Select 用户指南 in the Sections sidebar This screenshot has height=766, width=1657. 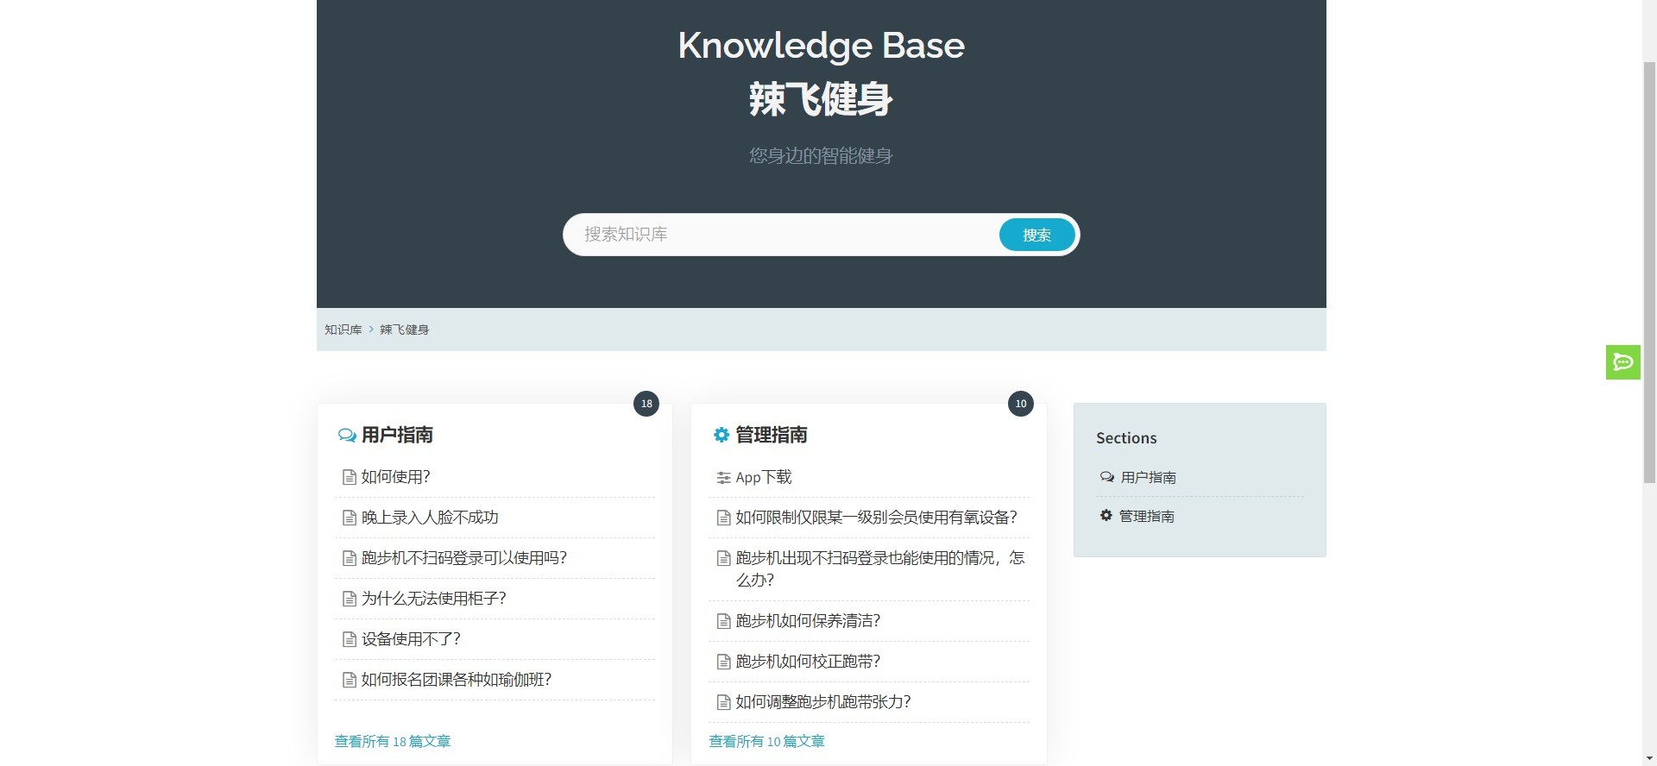1148,478
